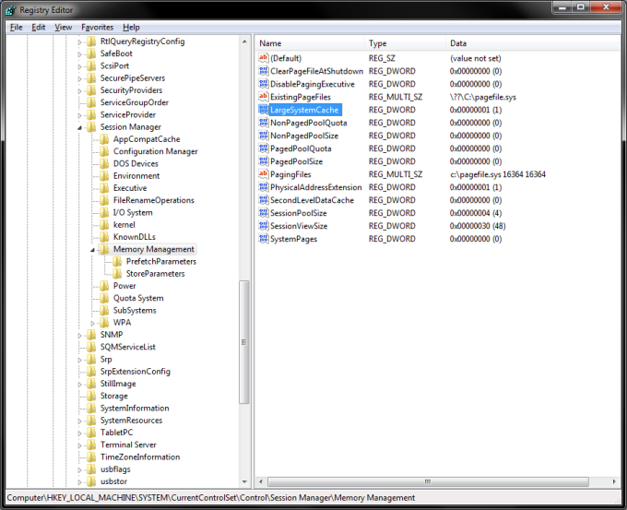Click the DWORD icon of ClearPageFileAtShutdown
The width and height of the screenshot is (627, 510).
[263, 71]
